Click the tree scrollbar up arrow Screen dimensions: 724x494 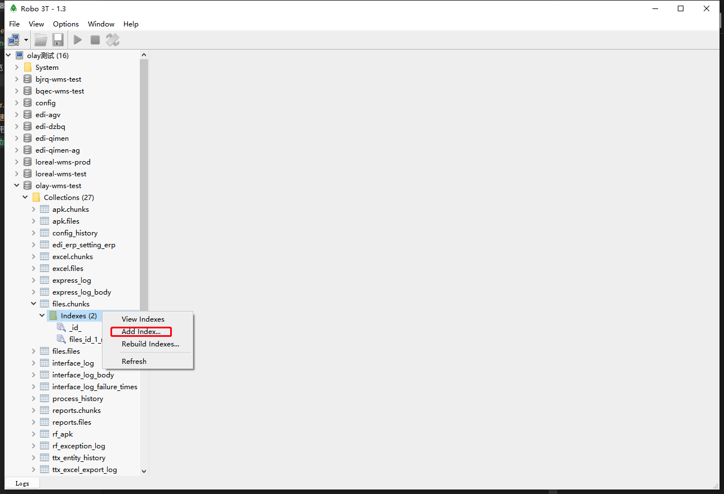(x=144, y=55)
